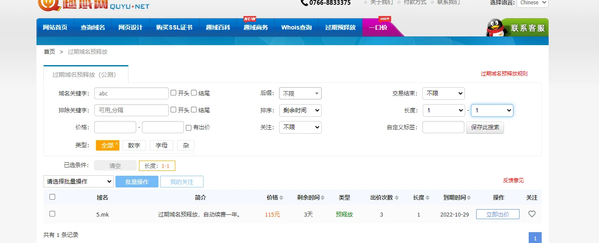
Task: Open the 交易结束 dropdown
Action: (444, 93)
